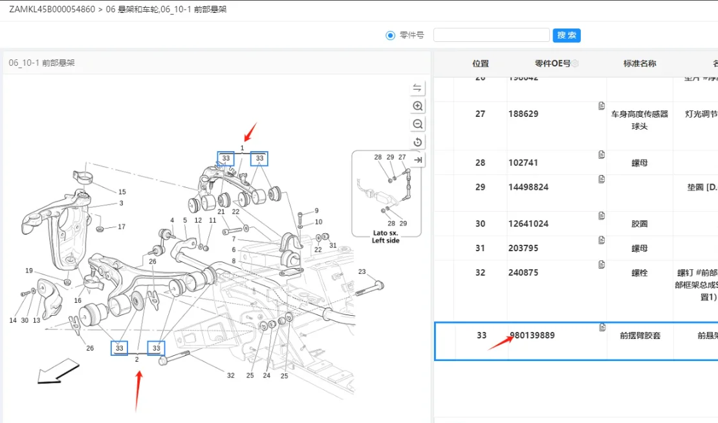Open the document icon for part 14498824
This screenshot has width=718, height=423.
(x=601, y=179)
